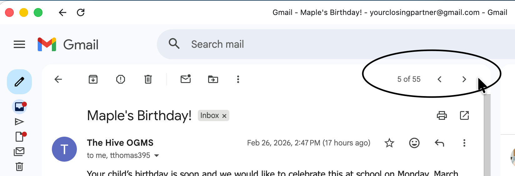Mark the email as unread

(x=186, y=79)
